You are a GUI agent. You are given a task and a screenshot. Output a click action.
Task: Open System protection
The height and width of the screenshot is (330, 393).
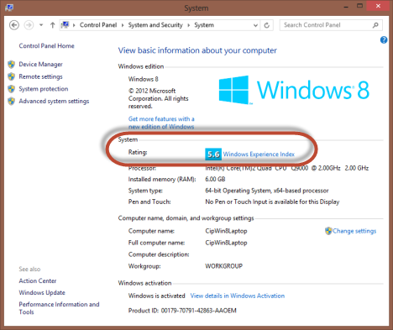[x=44, y=89]
